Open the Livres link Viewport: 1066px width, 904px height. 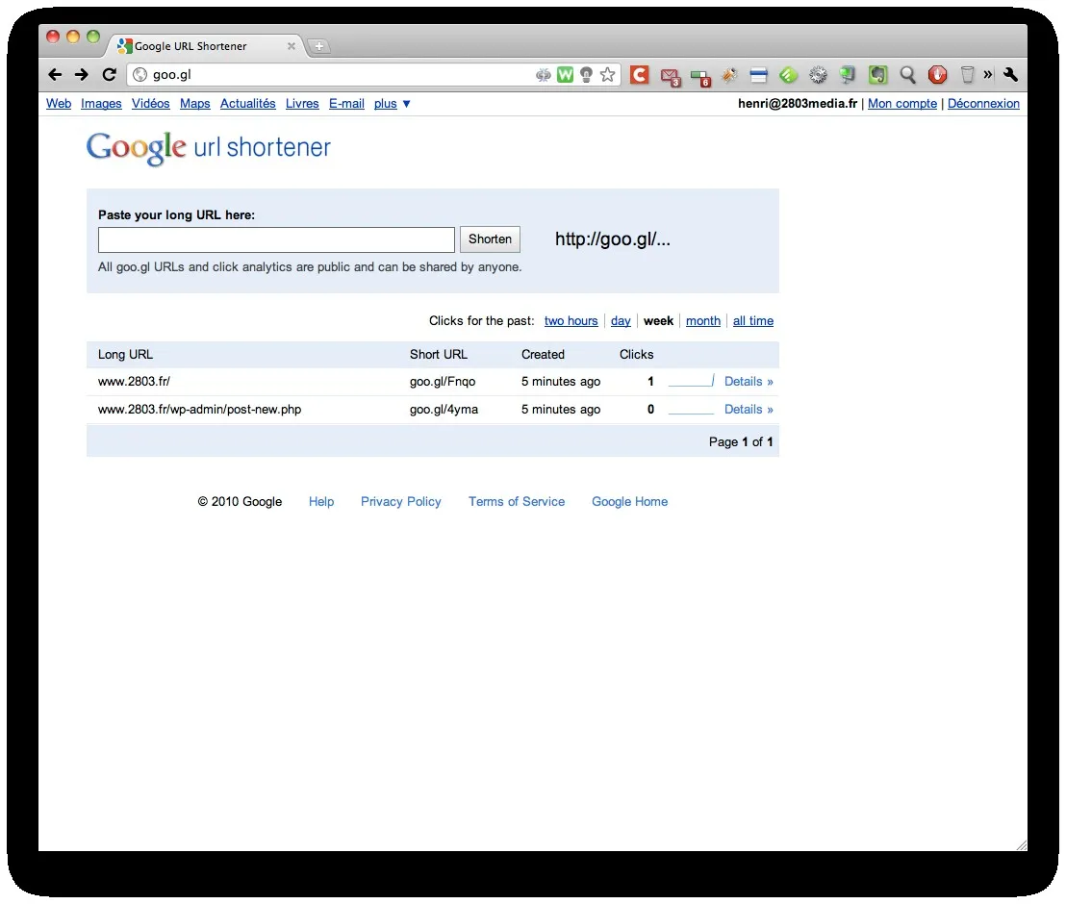coord(302,103)
